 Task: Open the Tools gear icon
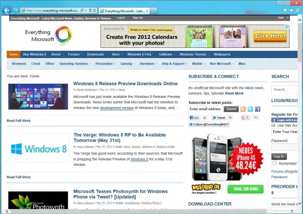[x=298, y=10]
